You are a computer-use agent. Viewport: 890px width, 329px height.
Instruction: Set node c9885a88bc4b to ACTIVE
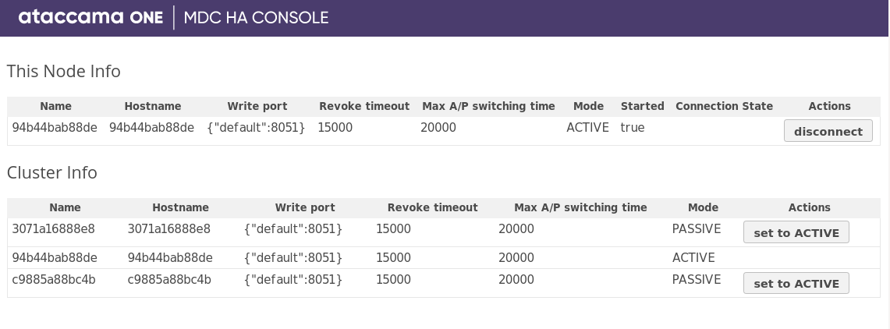[796, 283]
